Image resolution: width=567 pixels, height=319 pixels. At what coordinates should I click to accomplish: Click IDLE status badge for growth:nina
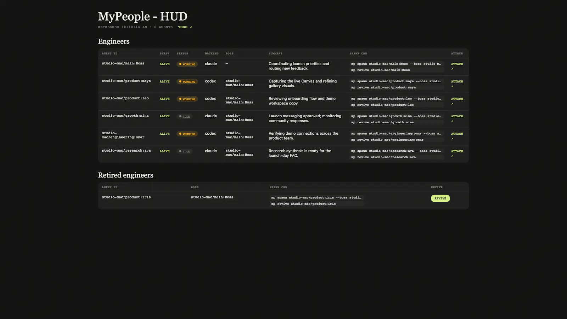click(x=185, y=116)
